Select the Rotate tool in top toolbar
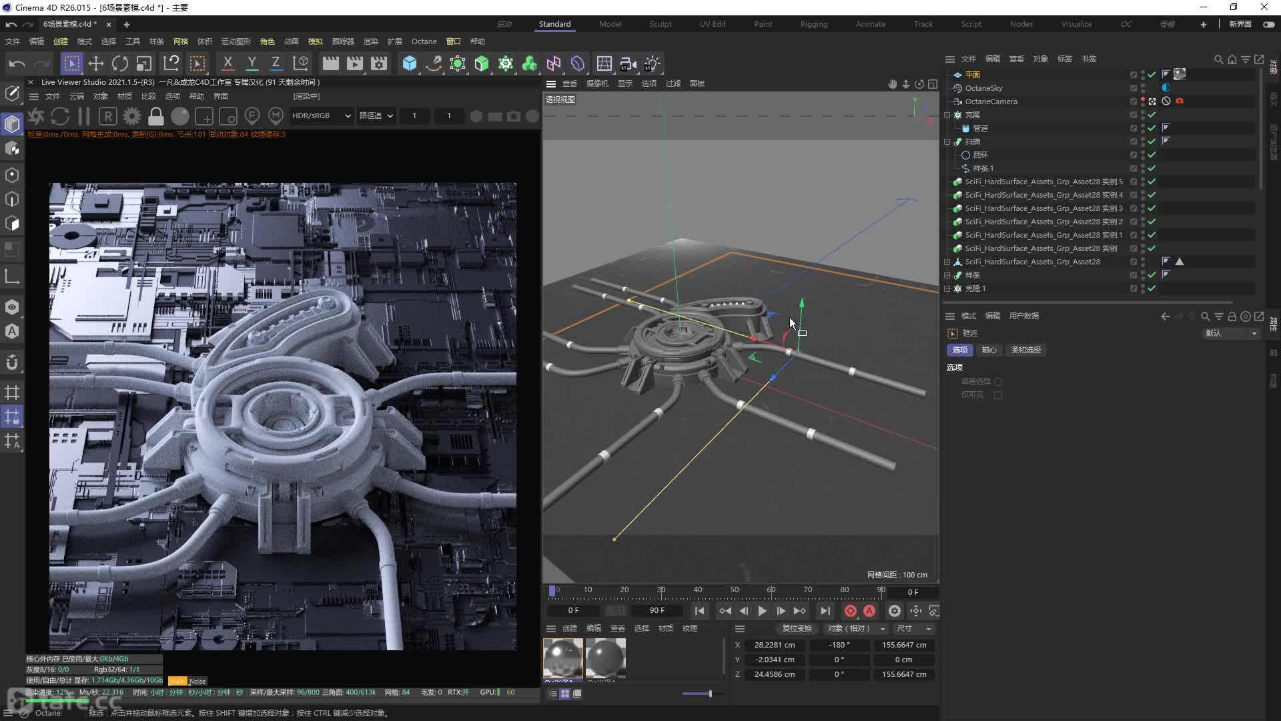 (120, 63)
